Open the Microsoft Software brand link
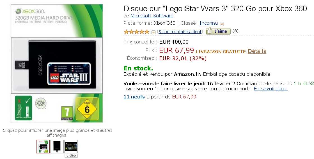Screen dimensions: 314x159 click(152, 16)
